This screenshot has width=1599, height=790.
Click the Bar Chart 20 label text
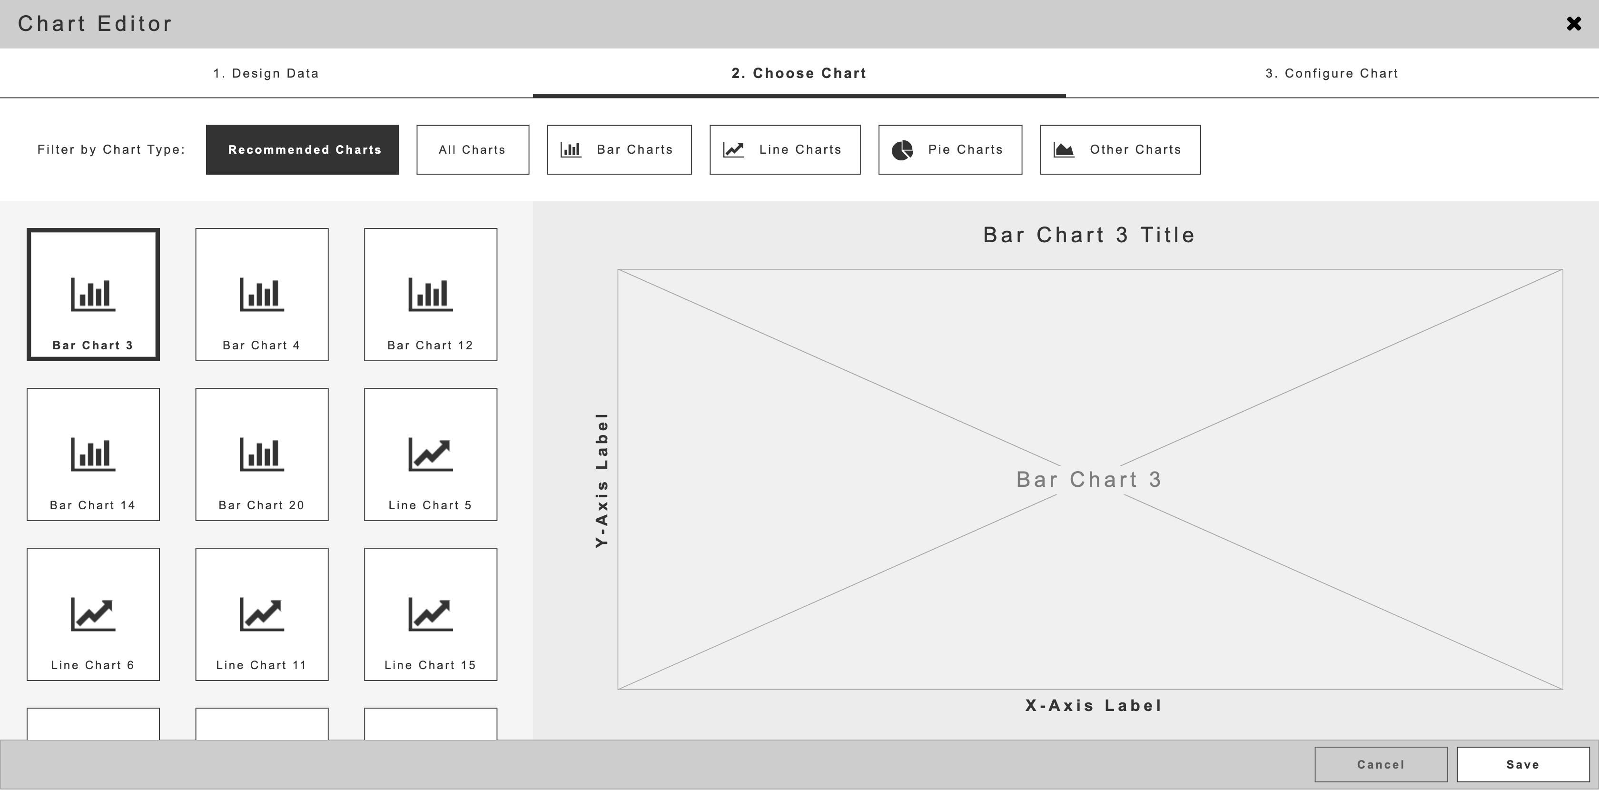[x=262, y=506]
